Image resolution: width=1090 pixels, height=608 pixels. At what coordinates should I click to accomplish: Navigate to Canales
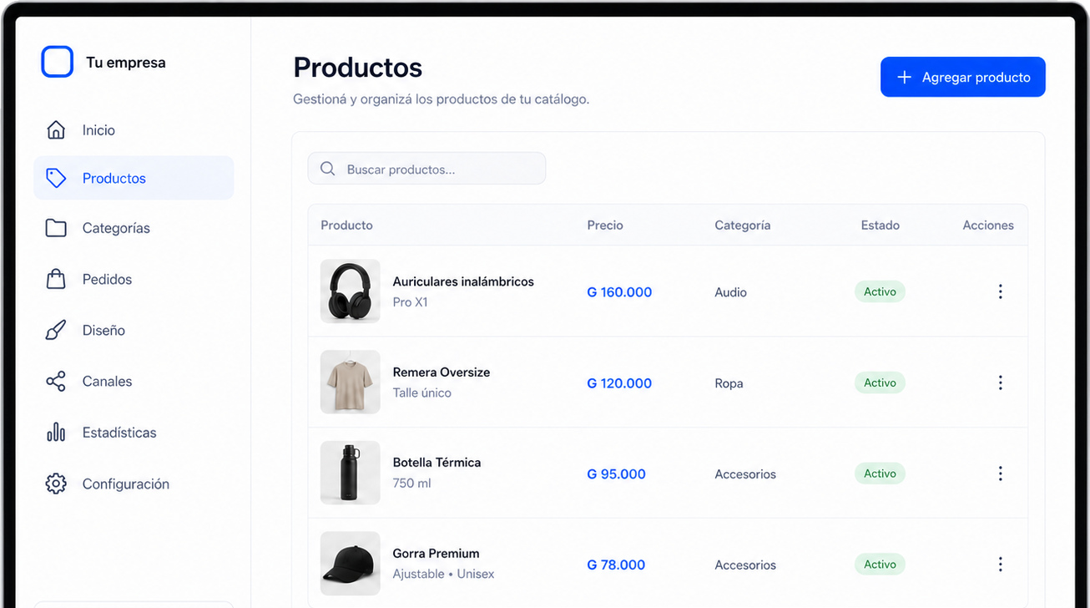click(134, 382)
